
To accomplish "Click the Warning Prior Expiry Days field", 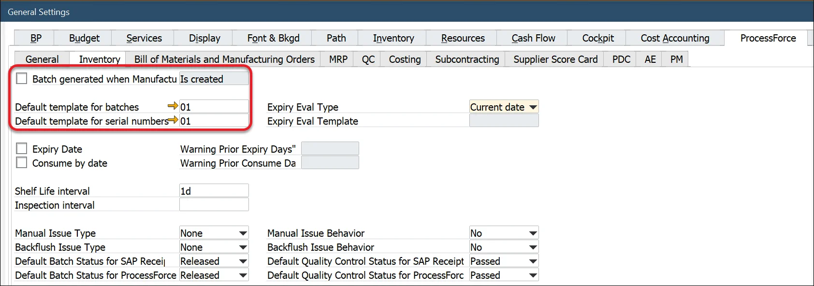I will point(330,149).
